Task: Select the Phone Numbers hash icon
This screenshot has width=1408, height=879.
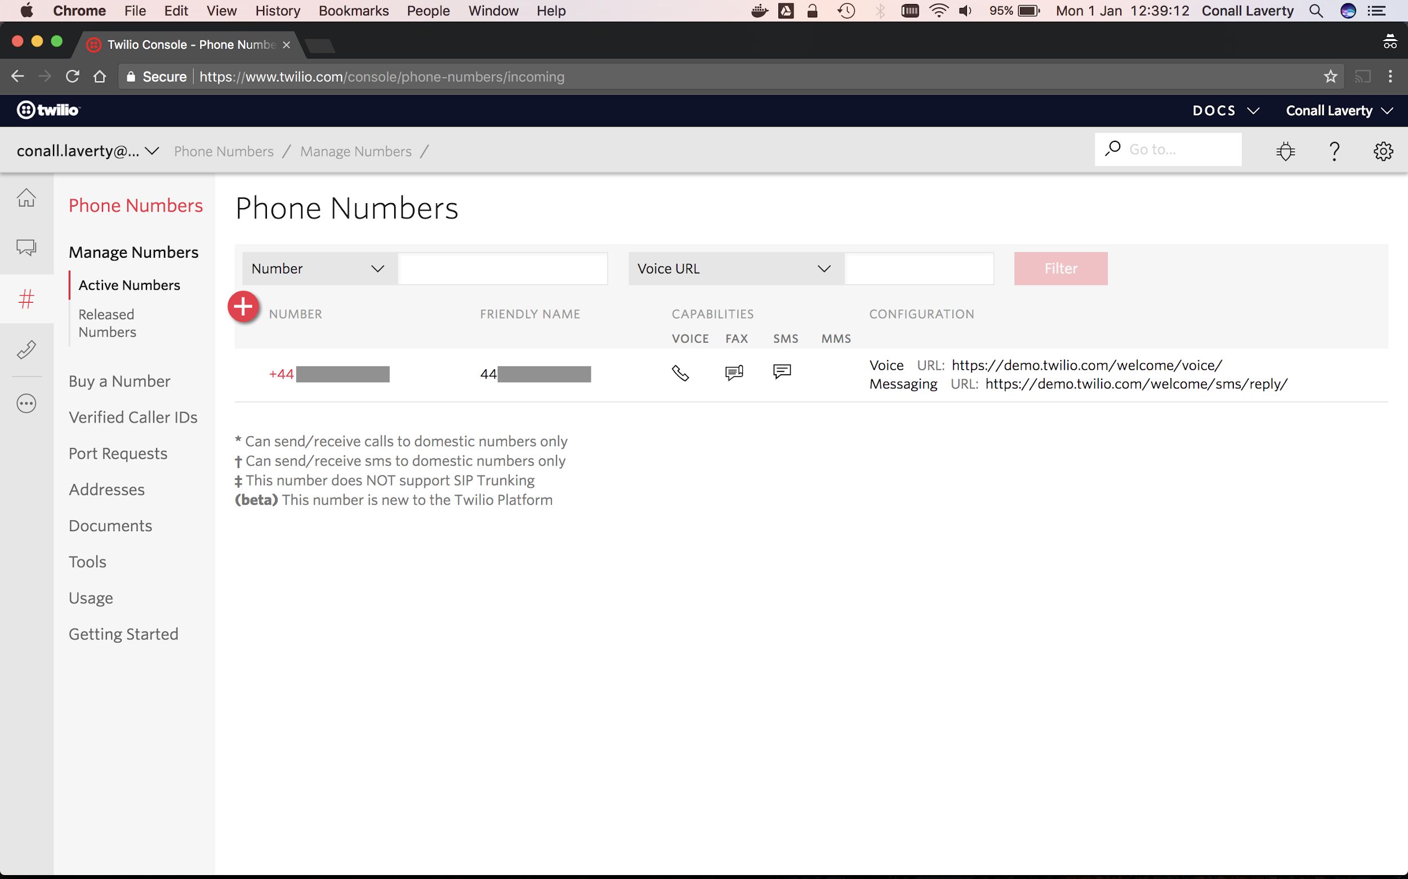Action: tap(26, 299)
